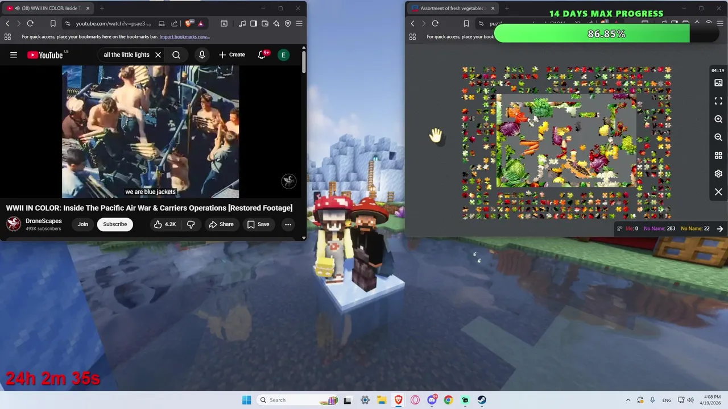Open Discord from the taskbar

432,400
